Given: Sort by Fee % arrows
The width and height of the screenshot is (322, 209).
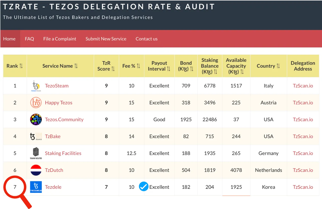Looking at the screenshot, I should [138, 66].
